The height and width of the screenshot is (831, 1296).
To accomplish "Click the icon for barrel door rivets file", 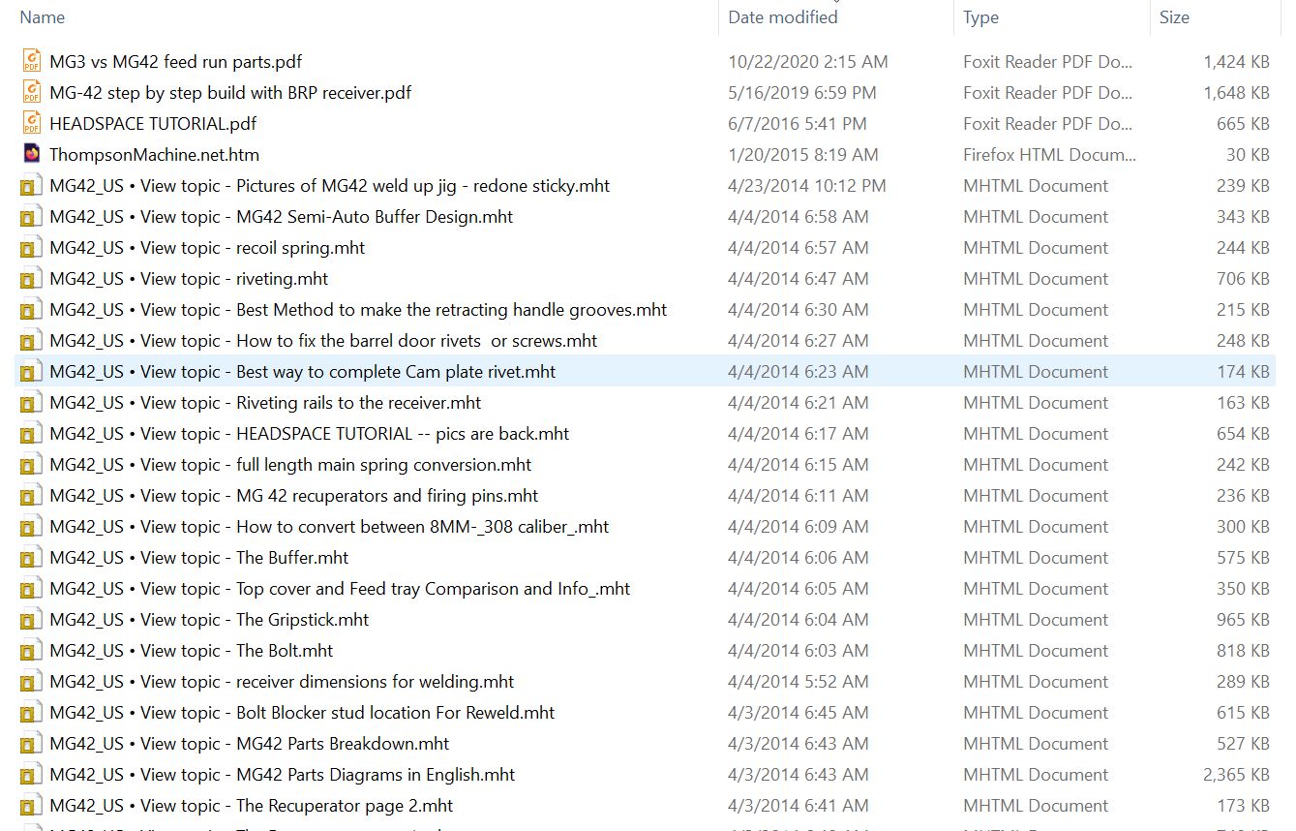I will 32,341.
